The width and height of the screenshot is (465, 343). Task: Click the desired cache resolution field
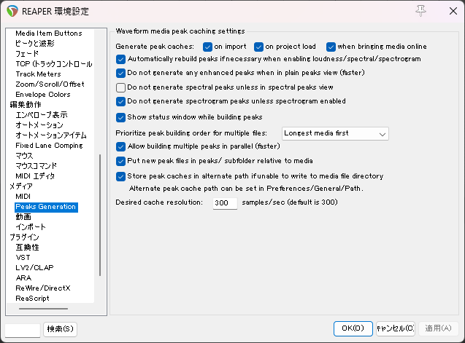(x=225, y=203)
